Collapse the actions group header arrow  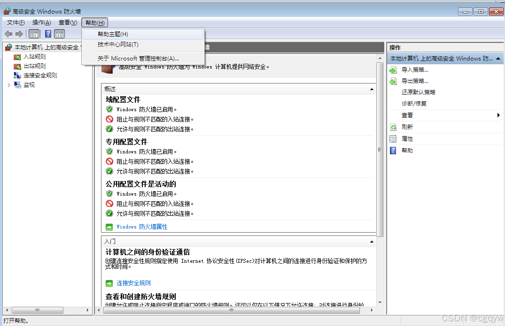[x=498, y=59]
